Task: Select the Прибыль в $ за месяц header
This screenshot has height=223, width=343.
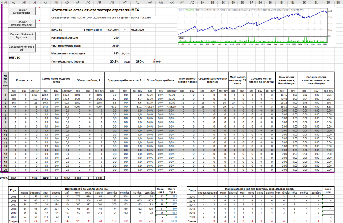Action: [87, 189]
